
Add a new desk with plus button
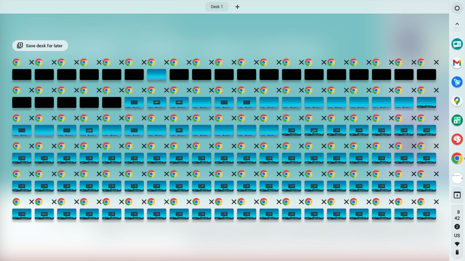click(x=237, y=7)
